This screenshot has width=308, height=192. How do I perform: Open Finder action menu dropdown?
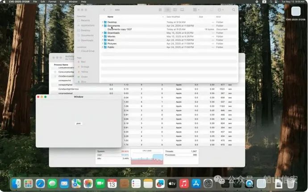pyautogui.click(x=221, y=10)
